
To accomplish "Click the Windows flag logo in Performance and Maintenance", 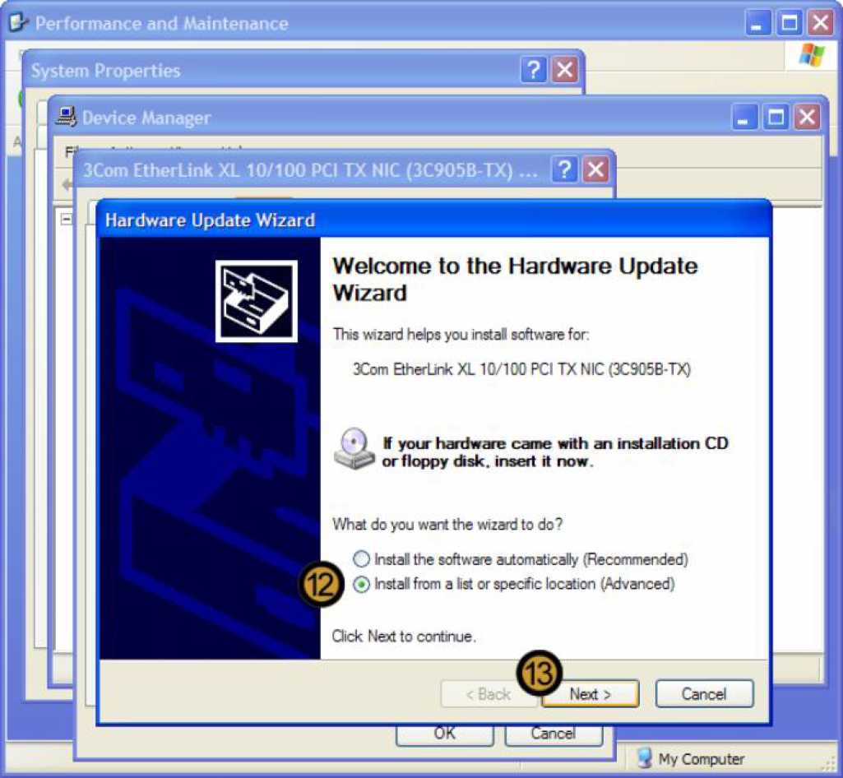I will click(811, 55).
